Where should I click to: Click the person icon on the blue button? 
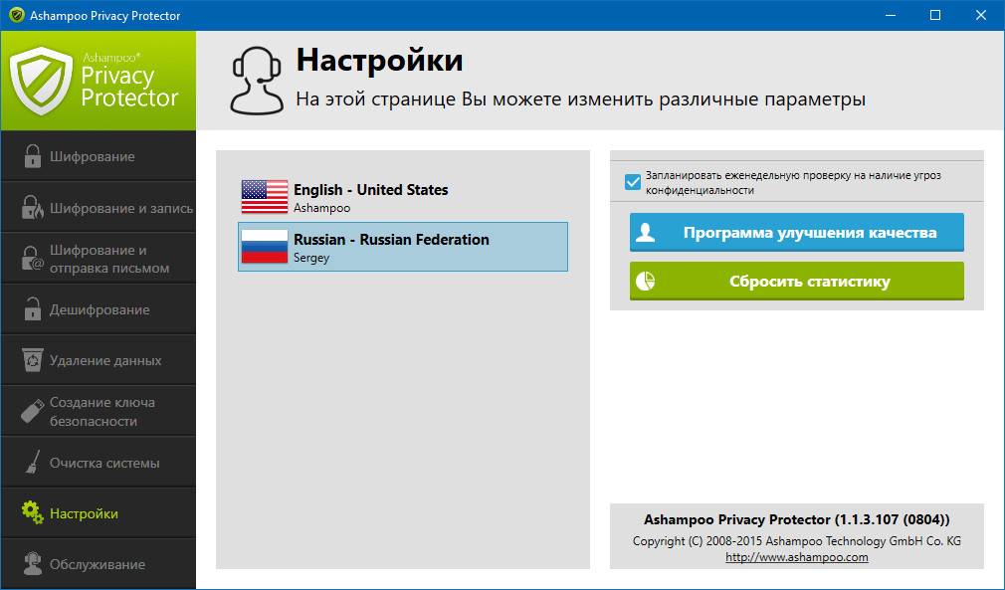[x=646, y=233]
